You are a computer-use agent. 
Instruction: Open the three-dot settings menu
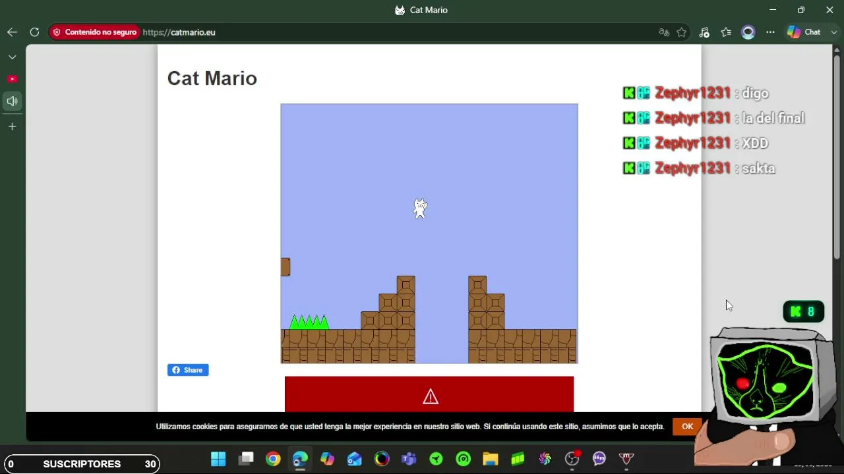pos(770,32)
